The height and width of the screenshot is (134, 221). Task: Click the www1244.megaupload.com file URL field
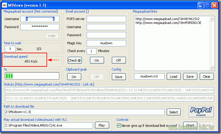pyautogui.click(x=109, y=90)
